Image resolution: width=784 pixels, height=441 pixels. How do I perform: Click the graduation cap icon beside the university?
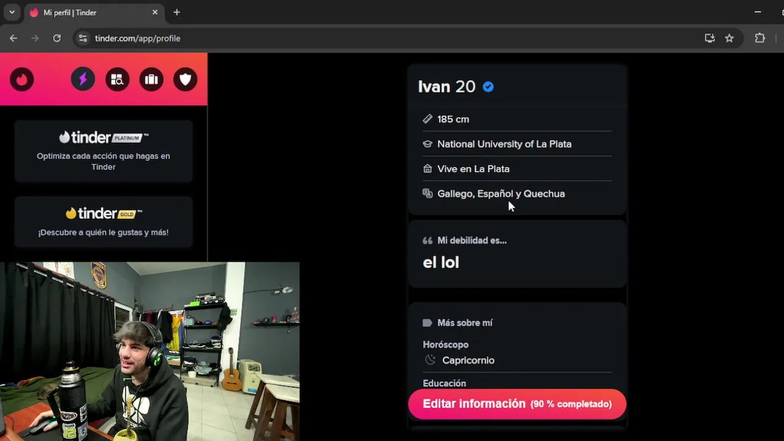[428, 144]
